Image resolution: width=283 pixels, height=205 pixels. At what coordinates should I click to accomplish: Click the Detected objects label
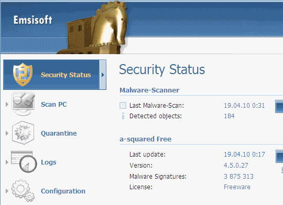(x=156, y=116)
